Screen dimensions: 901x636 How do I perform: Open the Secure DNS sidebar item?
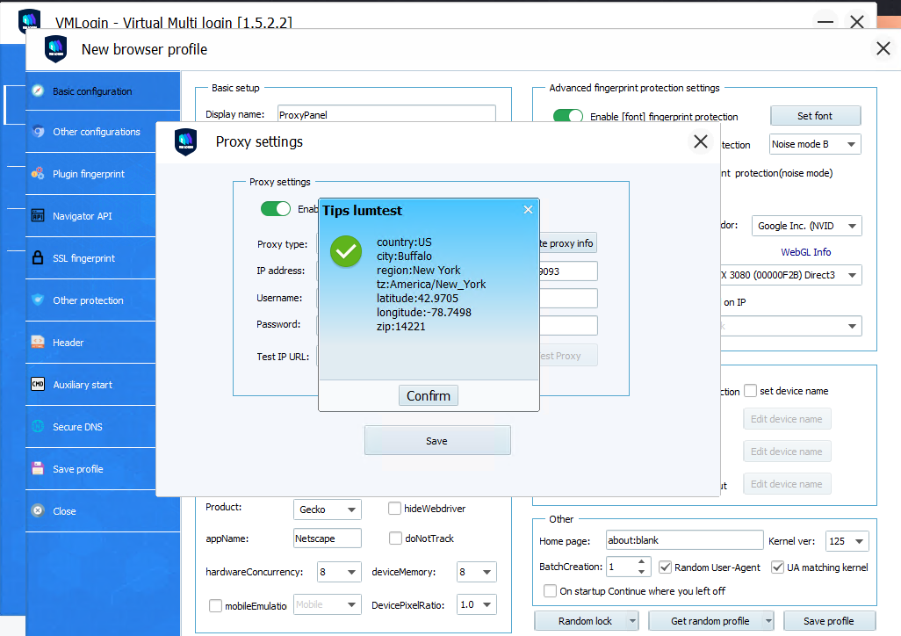coord(77,427)
